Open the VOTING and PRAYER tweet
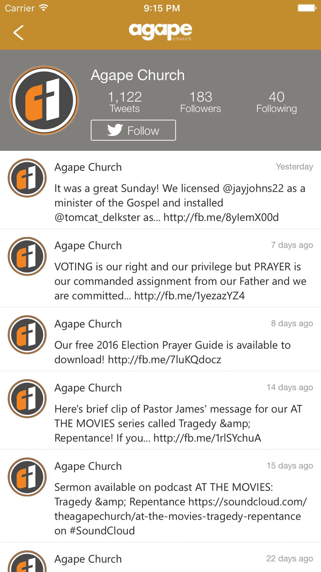 (180, 281)
